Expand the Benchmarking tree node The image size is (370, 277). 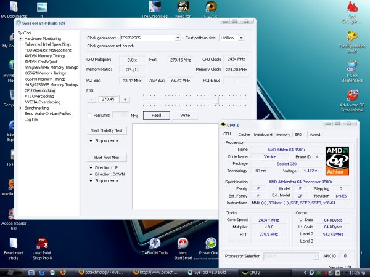[21, 108]
